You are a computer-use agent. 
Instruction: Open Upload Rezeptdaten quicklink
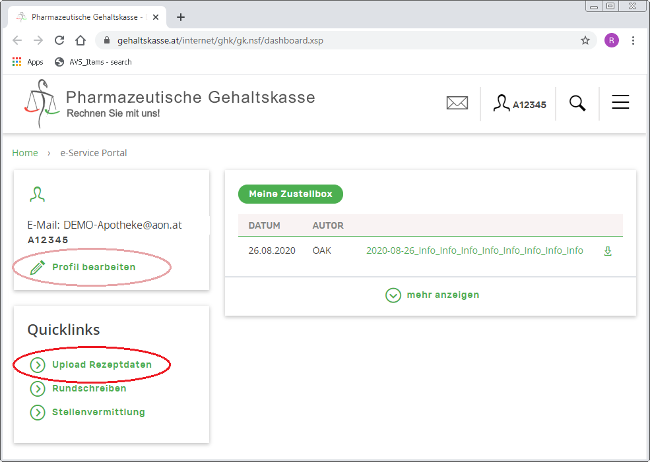point(101,364)
